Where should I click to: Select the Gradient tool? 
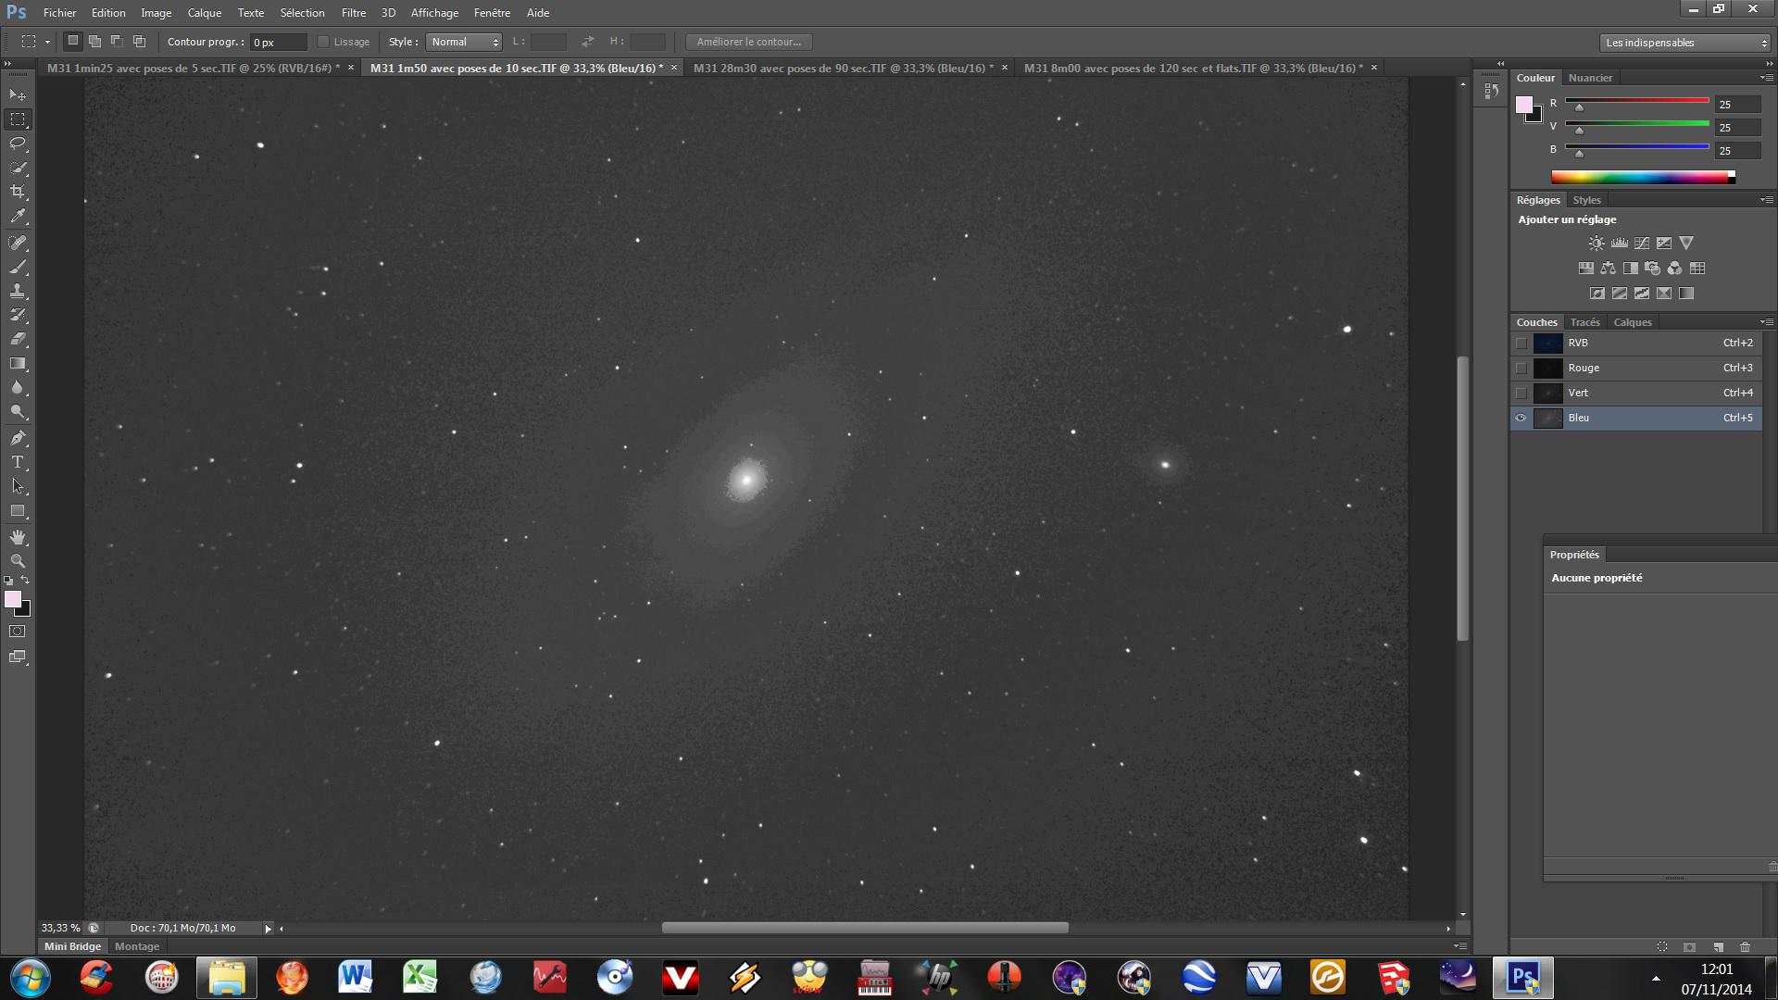[x=18, y=364]
